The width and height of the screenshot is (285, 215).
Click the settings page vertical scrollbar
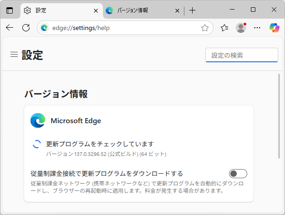point(279,116)
